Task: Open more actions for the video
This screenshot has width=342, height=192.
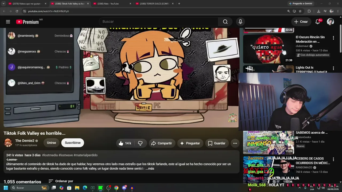Action: point(235,143)
